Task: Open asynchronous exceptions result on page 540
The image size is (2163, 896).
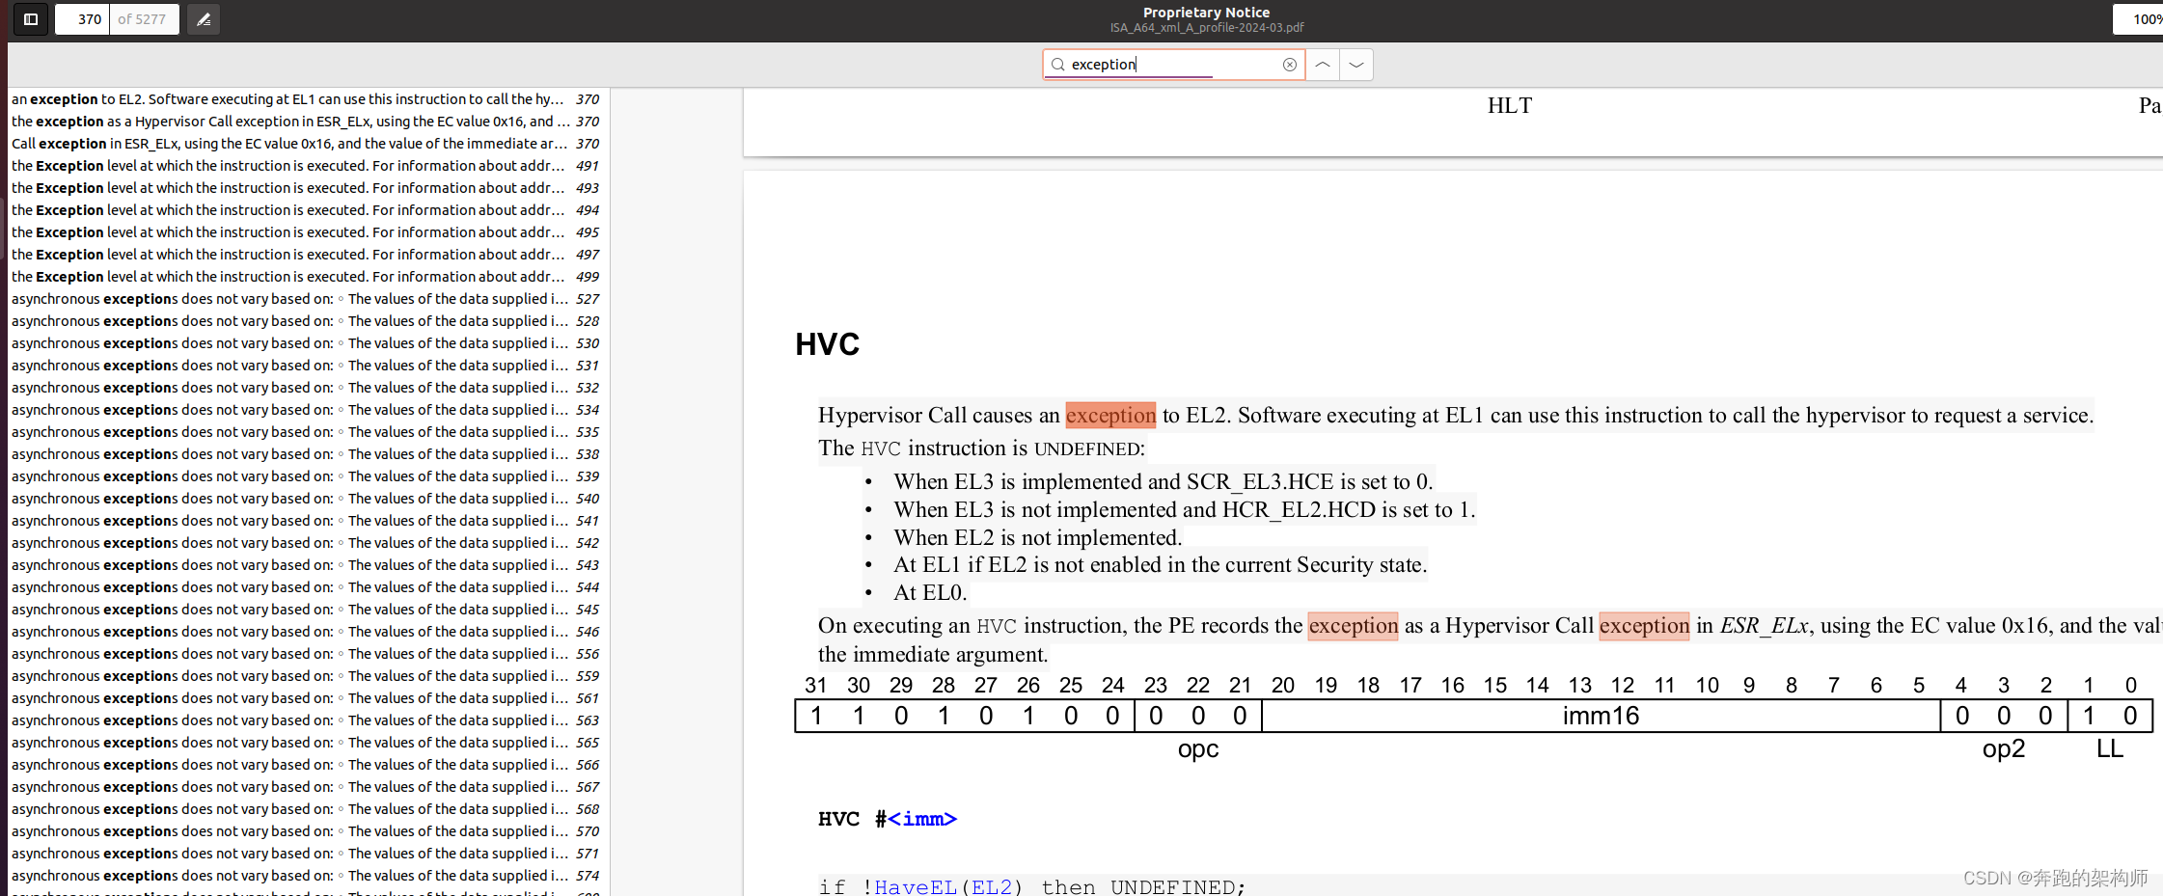Action: tap(306, 499)
